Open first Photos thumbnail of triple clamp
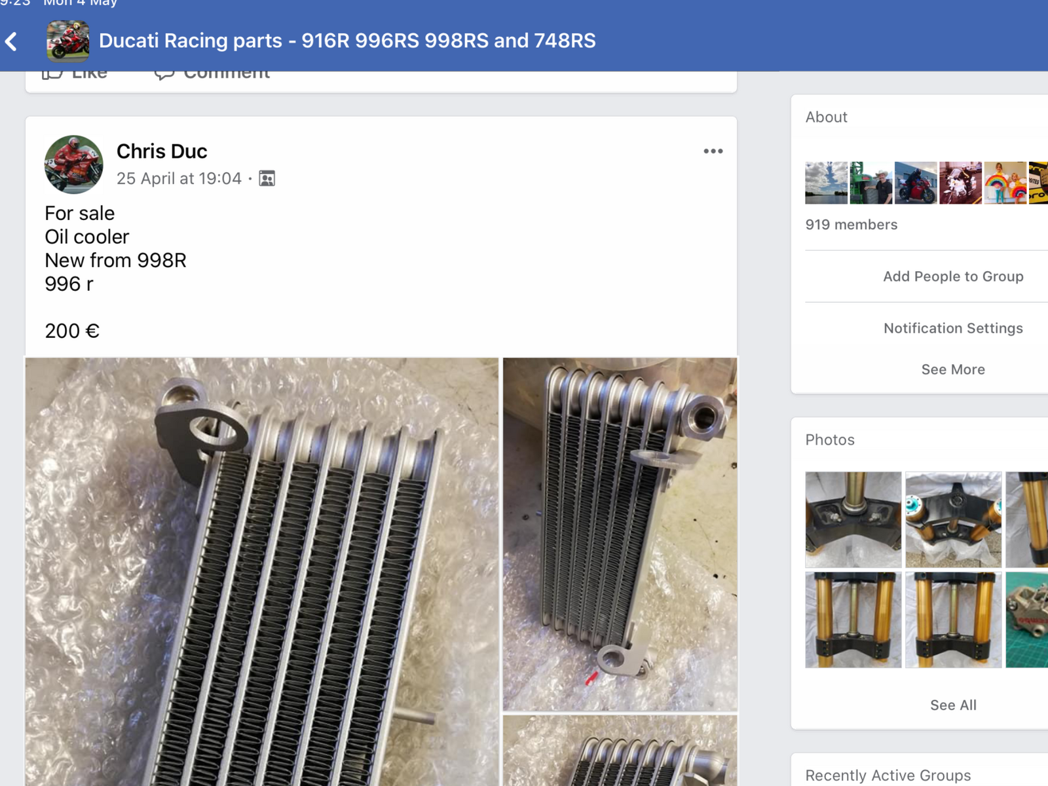The image size is (1048, 786). (x=853, y=519)
